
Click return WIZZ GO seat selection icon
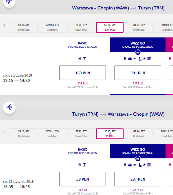click(x=140, y=165)
